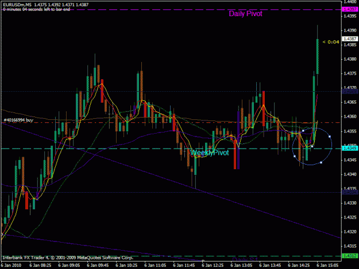Click the '6 Jan 11:05' time axis label
The image size is (359, 269).
tap(155, 266)
